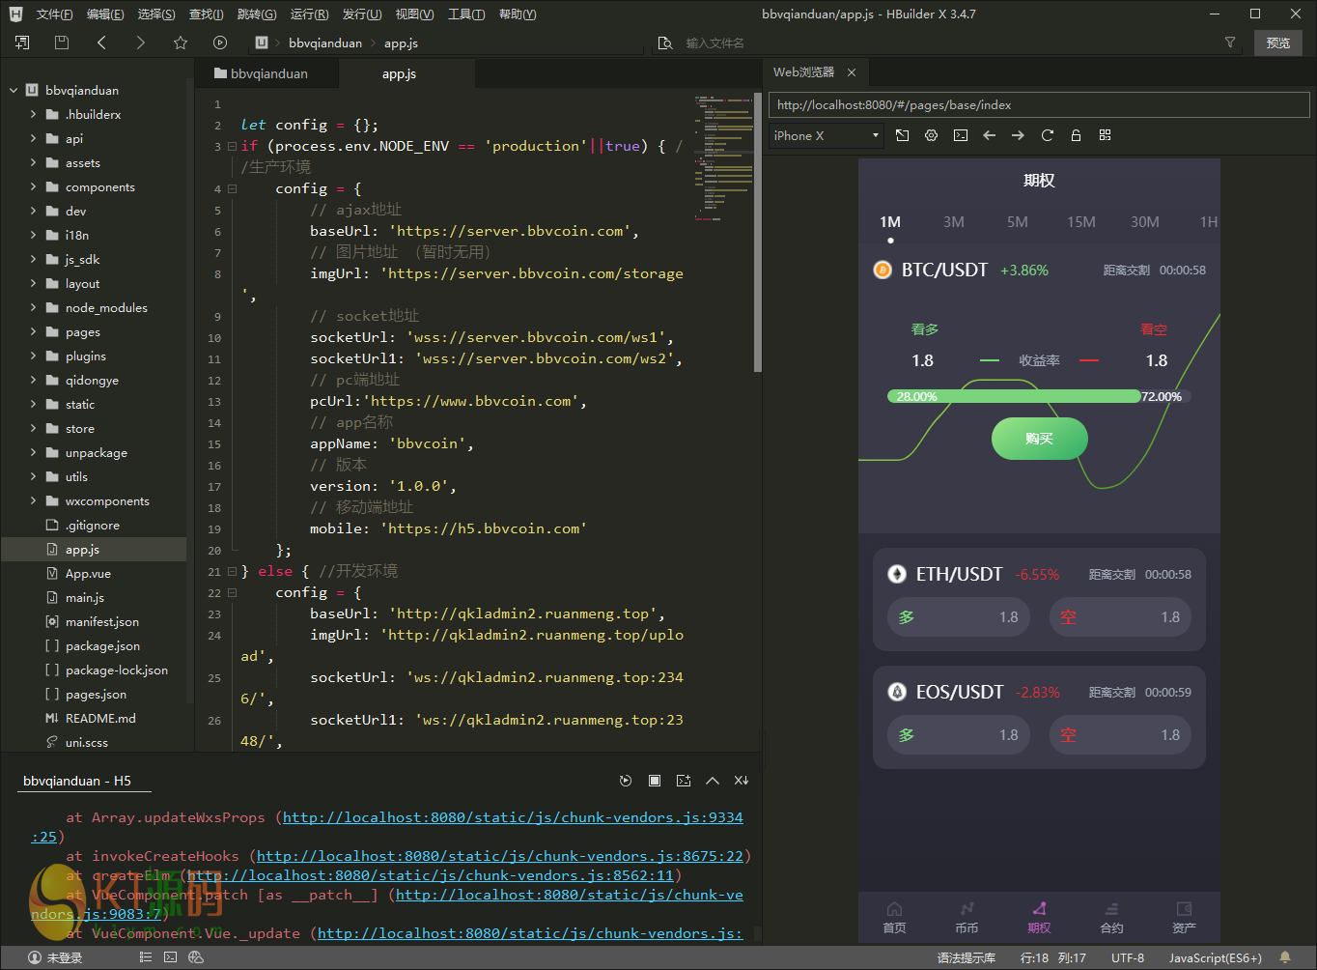Open the QR code icon in browser toolbar

click(x=1106, y=135)
